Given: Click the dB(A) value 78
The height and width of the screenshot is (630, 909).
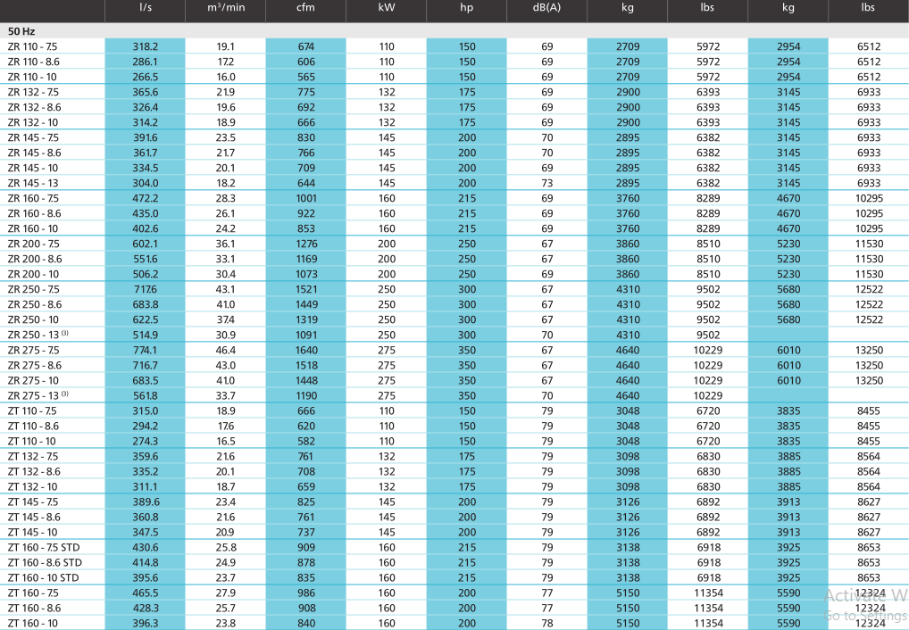Looking at the screenshot, I should (547, 623).
